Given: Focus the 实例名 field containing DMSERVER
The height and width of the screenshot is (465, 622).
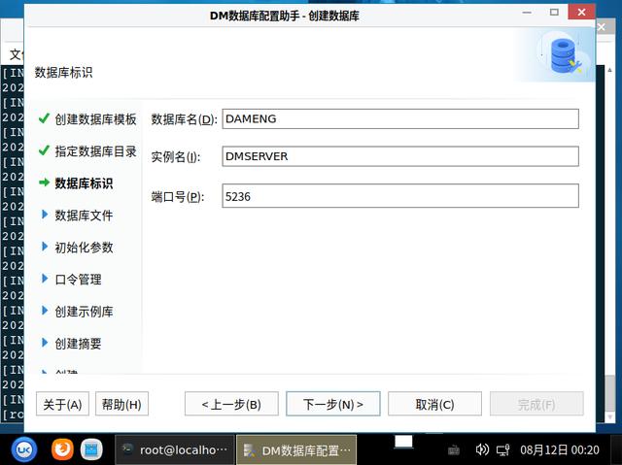Looking at the screenshot, I should pos(400,156).
